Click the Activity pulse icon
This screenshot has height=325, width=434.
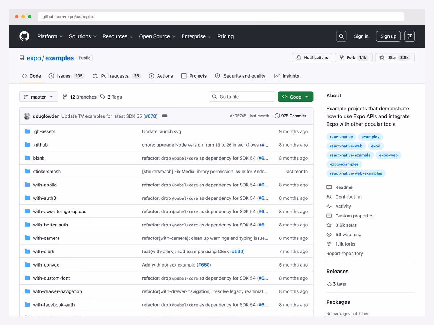pyautogui.click(x=329, y=206)
